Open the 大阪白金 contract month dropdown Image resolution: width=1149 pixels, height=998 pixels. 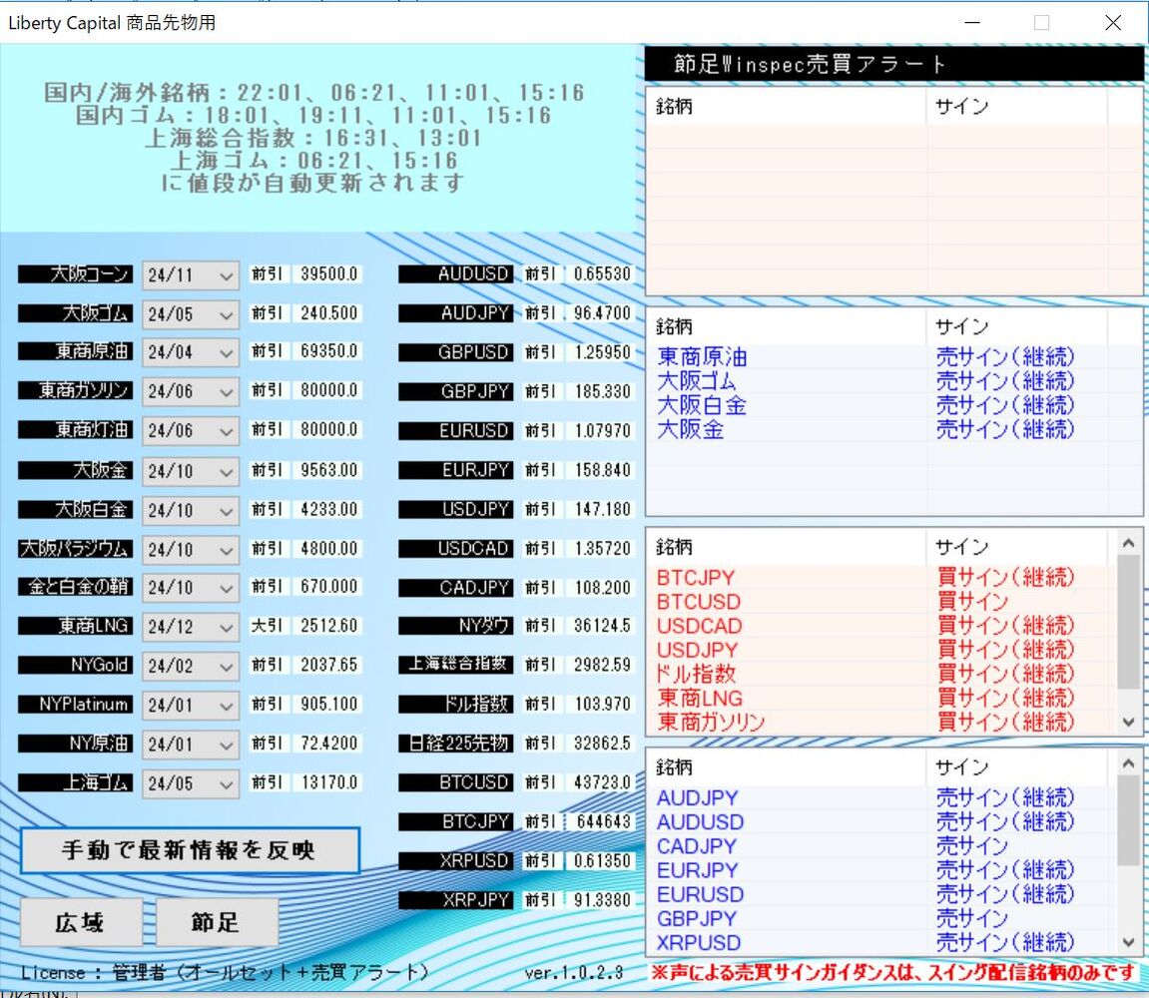(x=191, y=510)
